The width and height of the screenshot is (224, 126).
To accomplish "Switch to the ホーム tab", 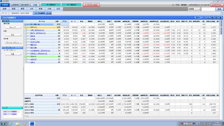I will pos(5,13).
